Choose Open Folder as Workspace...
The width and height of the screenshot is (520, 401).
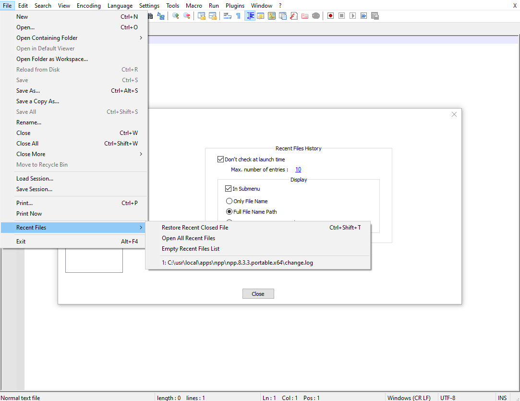click(74, 59)
